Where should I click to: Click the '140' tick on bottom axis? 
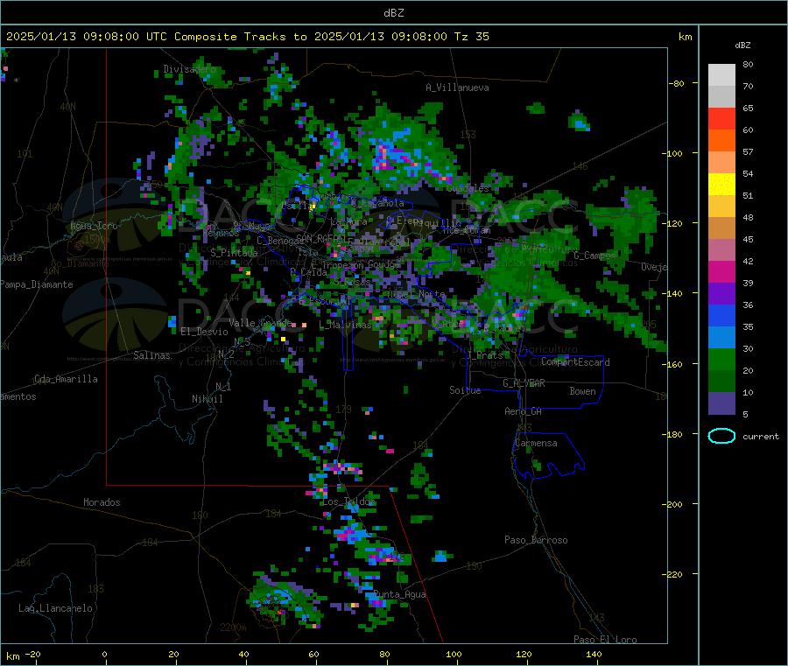(594, 654)
